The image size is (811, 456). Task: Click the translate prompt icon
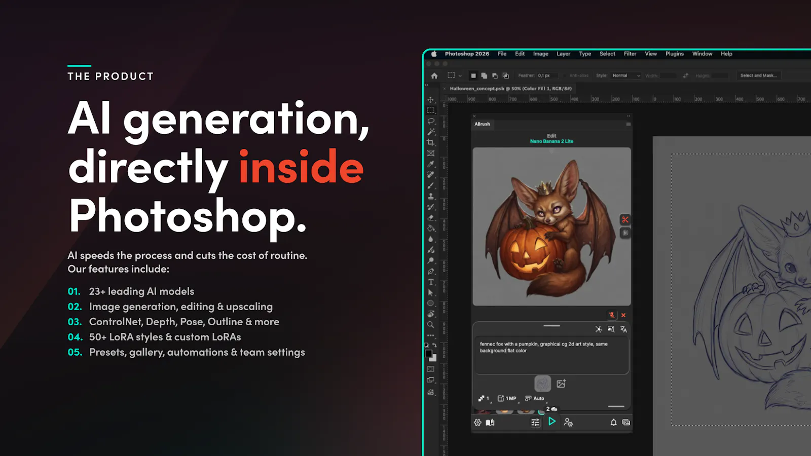tap(623, 329)
